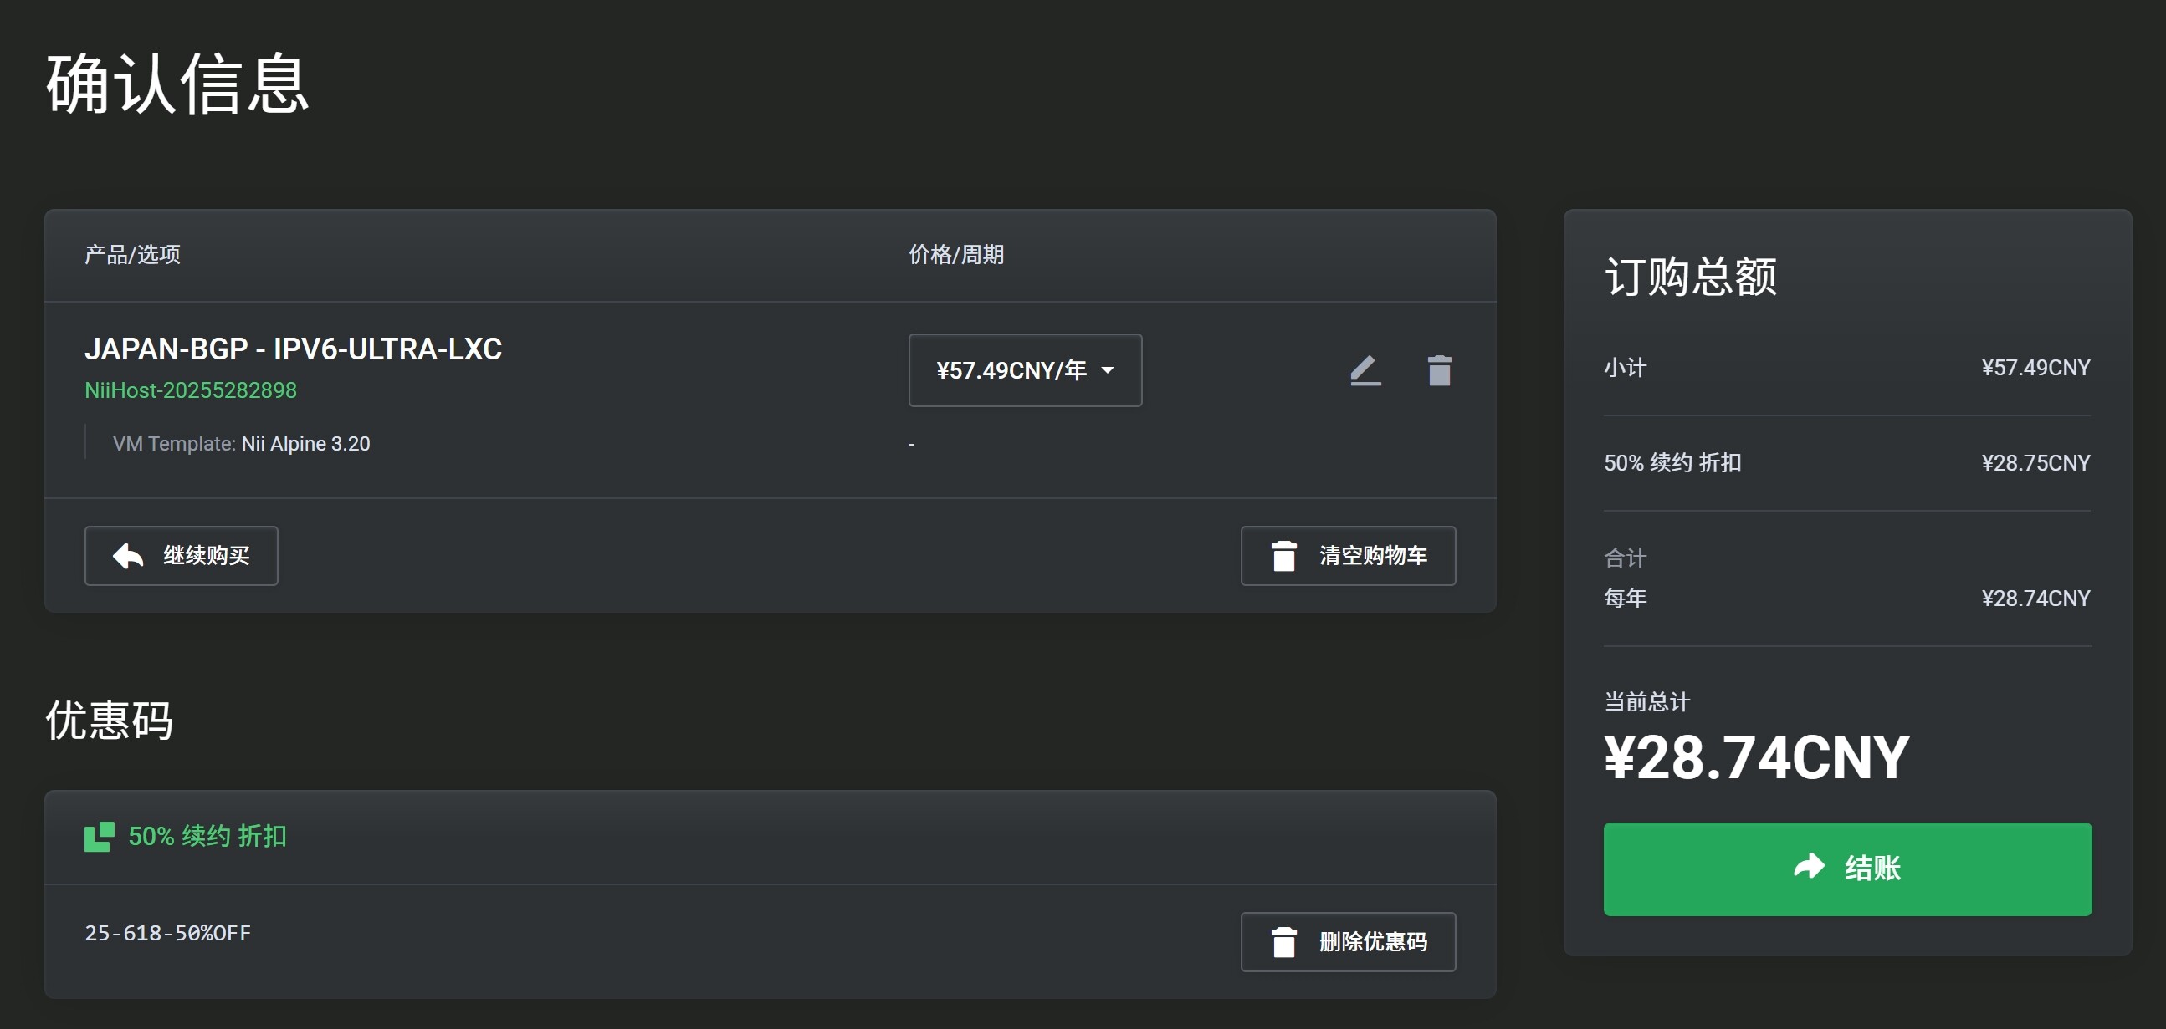Open the ¥57.49CNY/年 billing cycle dropdown
2166x1029 pixels.
(1025, 370)
